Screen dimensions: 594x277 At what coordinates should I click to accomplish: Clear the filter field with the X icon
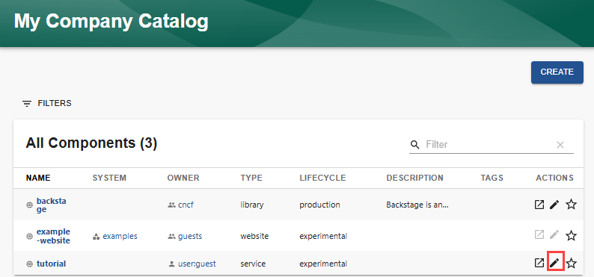coord(560,145)
